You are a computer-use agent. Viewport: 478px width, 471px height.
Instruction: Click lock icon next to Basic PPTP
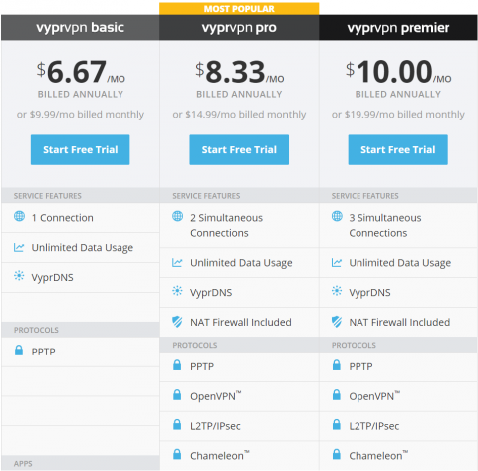tap(19, 351)
